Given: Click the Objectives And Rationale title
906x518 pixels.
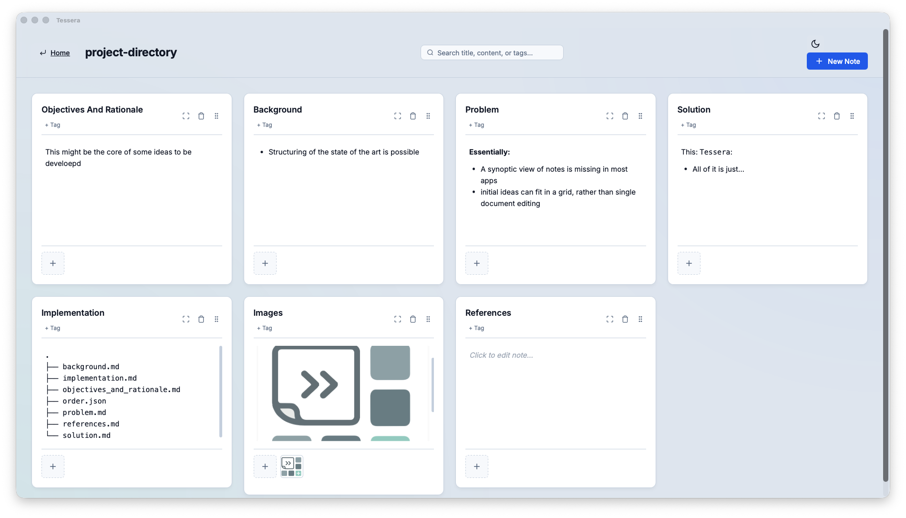Looking at the screenshot, I should (x=92, y=109).
